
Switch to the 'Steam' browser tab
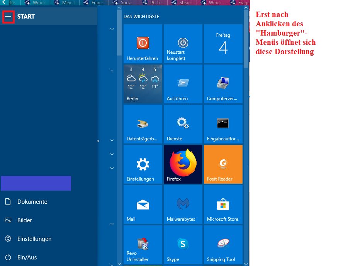[183, 3]
